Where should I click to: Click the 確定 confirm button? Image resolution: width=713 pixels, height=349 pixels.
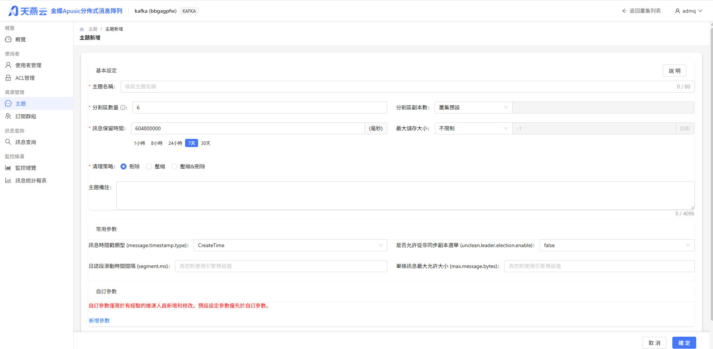684,343
